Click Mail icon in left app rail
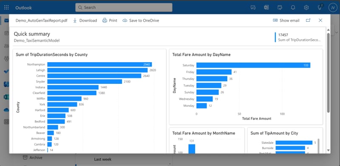Screen dimensions: 340x166 (x=6, y=20)
